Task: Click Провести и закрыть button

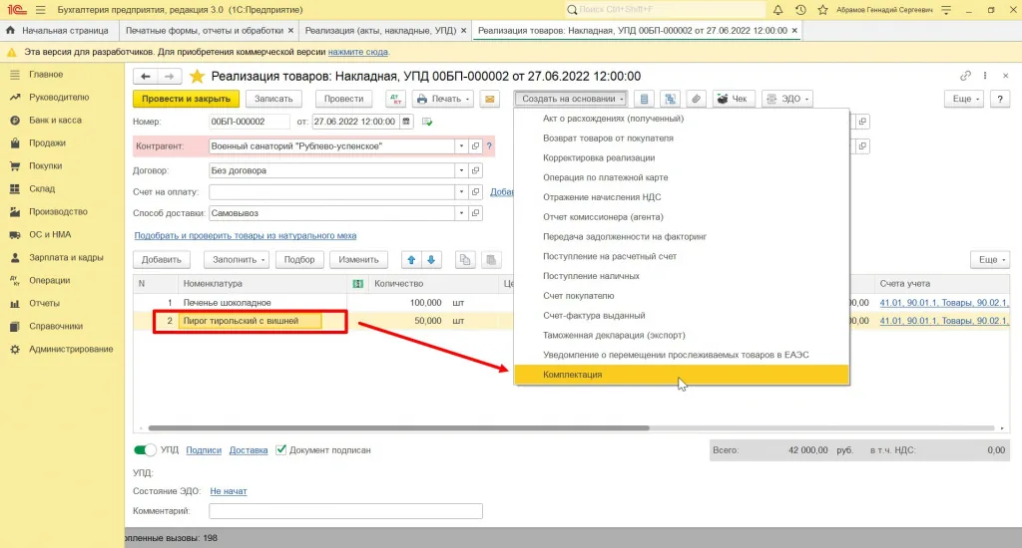Action: click(187, 99)
